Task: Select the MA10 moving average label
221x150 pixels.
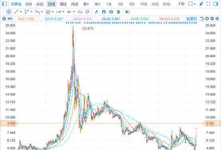Action: pos(54,19)
